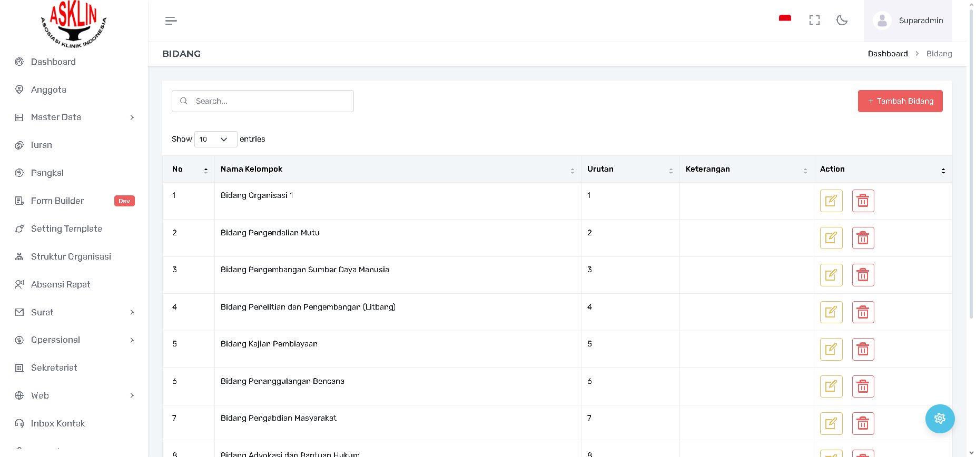Delete the Bidang Penanggulangan Bencana row
976x457 pixels.
coord(863,386)
